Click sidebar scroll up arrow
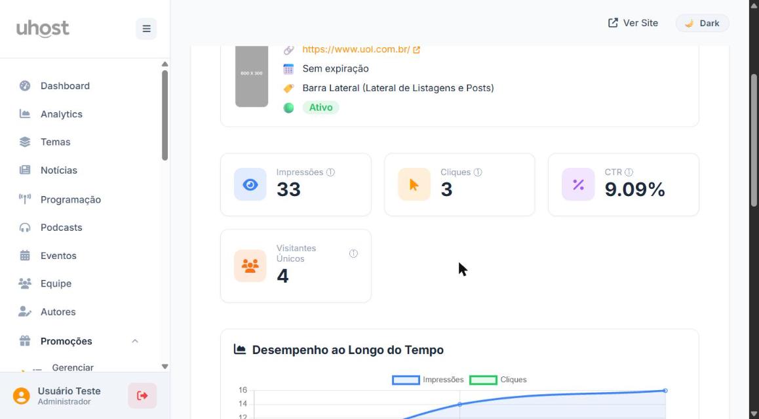The width and height of the screenshot is (759, 419). 165,64
